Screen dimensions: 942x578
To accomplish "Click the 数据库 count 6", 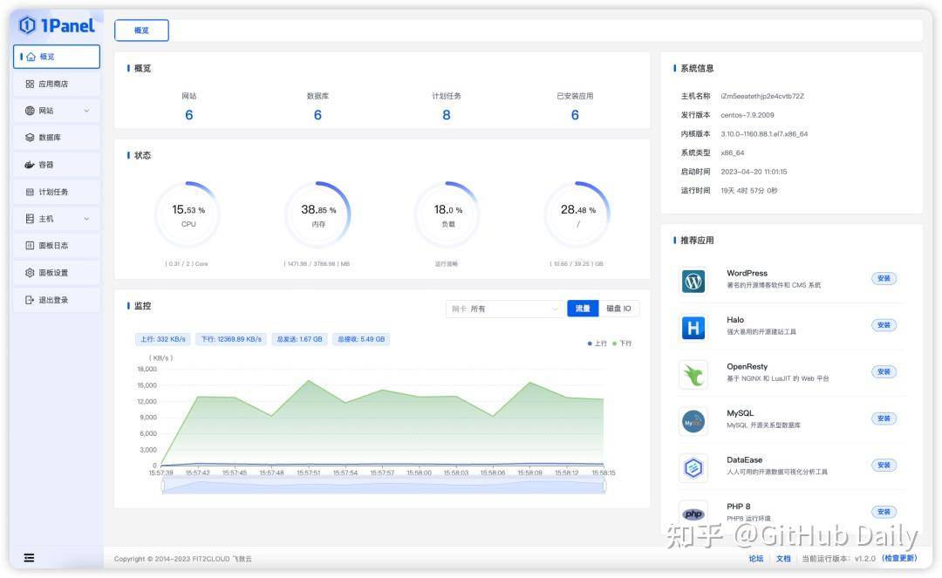I will click(317, 114).
